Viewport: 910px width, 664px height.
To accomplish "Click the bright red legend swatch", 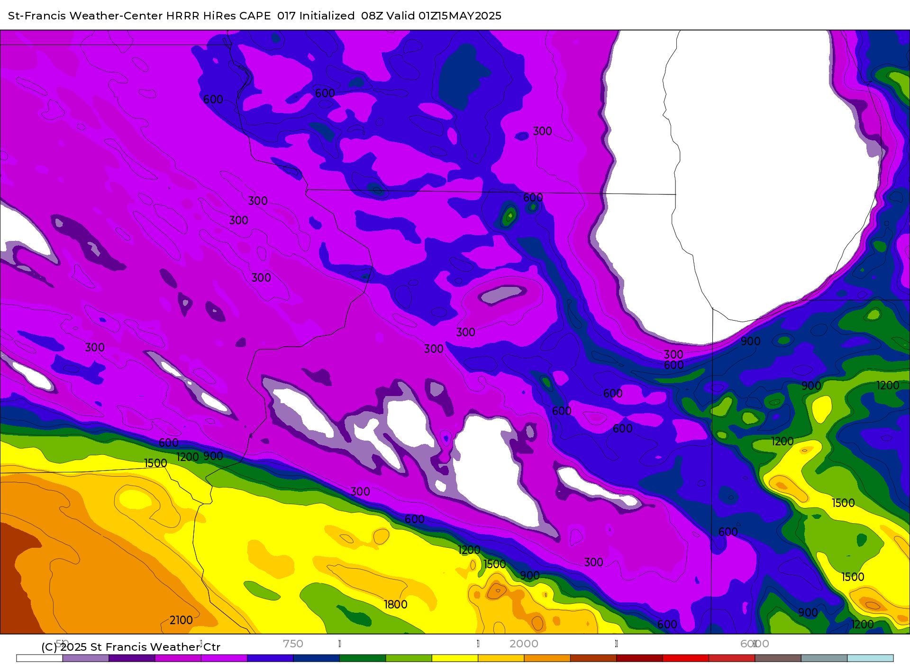I will [685, 658].
